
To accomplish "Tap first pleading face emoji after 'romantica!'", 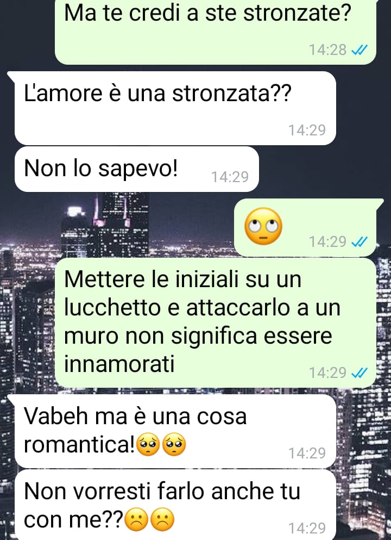I will [x=148, y=444].
